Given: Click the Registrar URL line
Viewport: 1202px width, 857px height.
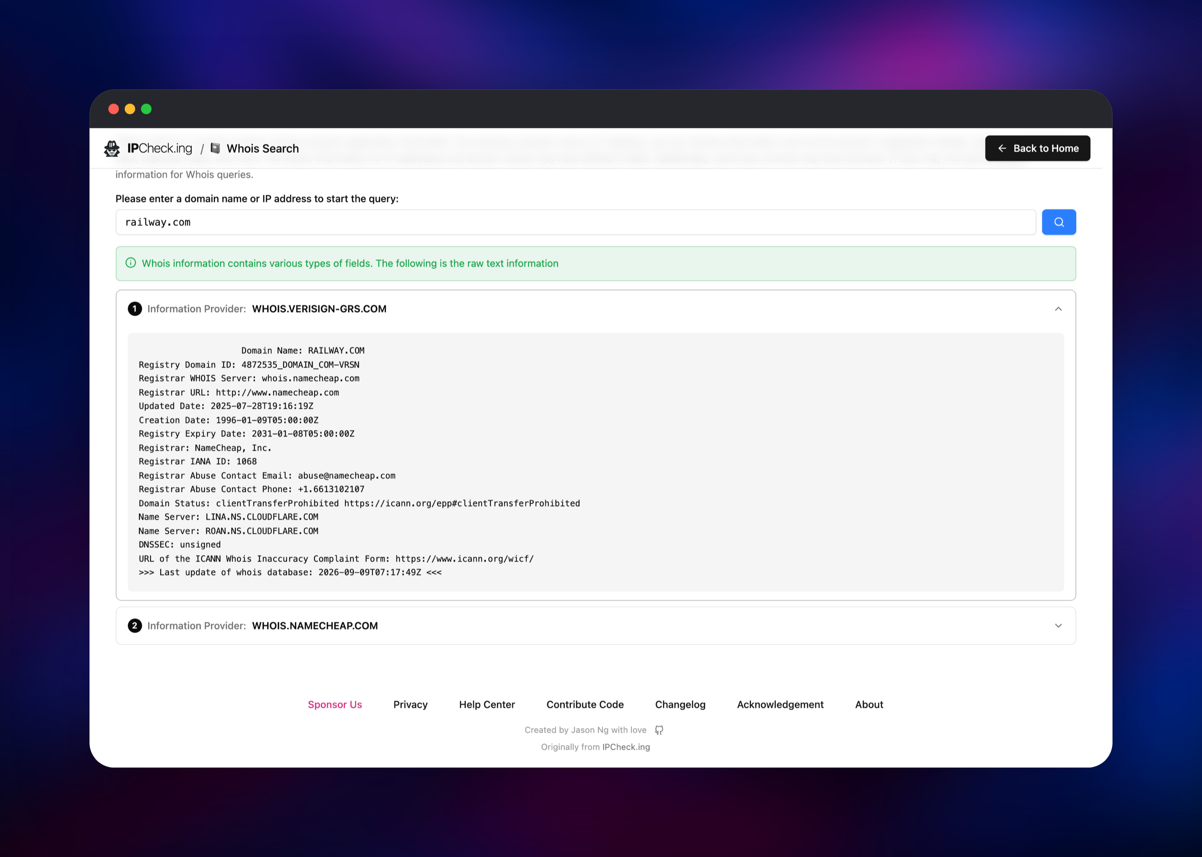Looking at the screenshot, I should pos(239,392).
